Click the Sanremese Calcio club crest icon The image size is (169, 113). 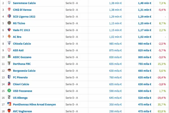tap(9, 3)
